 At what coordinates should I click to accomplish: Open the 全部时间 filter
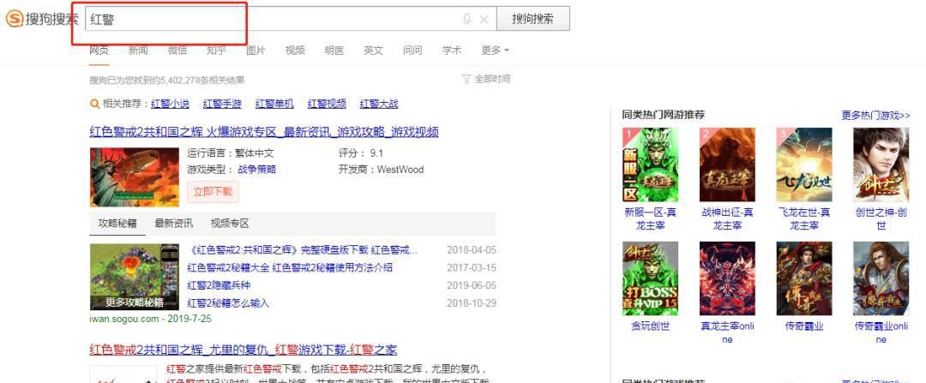(x=486, y=79)
